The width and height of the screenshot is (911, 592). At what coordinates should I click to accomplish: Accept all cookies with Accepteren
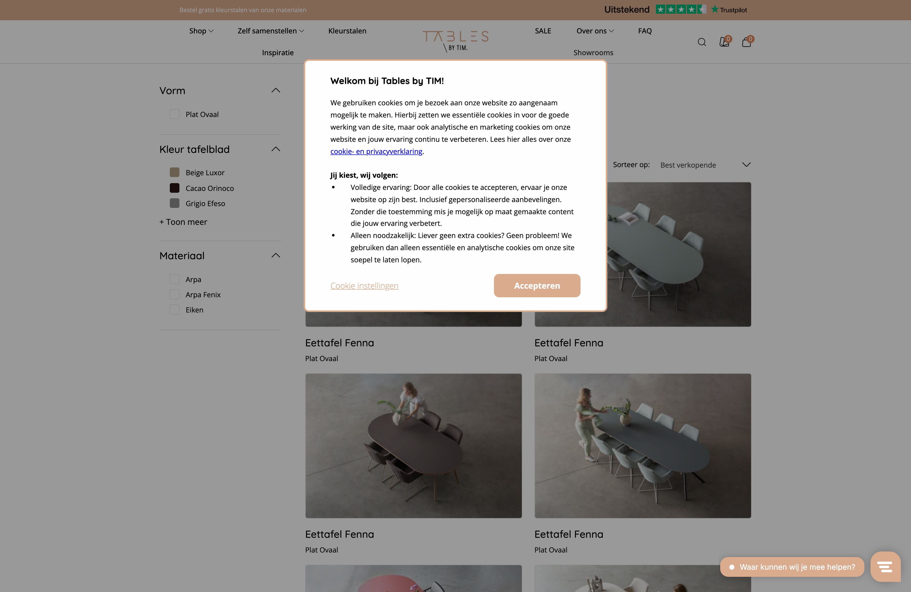tap(537, 285)
